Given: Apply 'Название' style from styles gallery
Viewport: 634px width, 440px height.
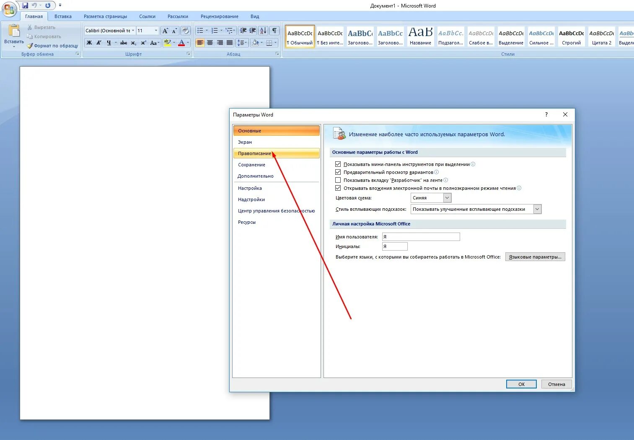Looking at the screenshot, I should coord(420,36).
